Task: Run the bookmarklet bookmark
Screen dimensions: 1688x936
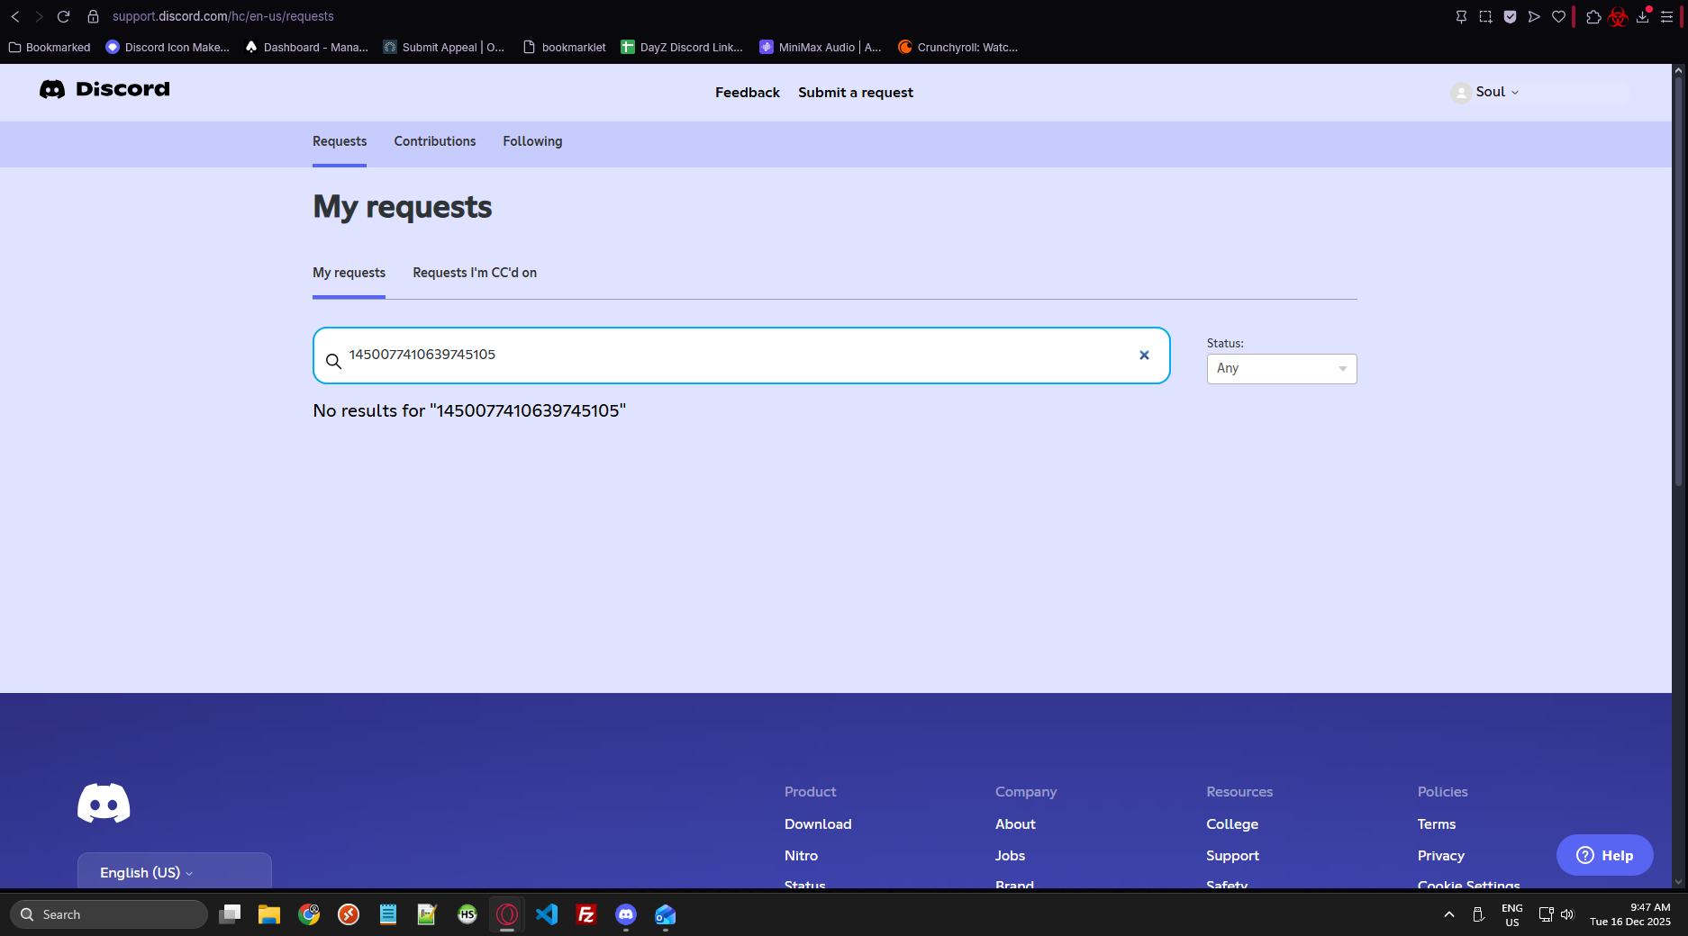Action: (x=565, y=47)
